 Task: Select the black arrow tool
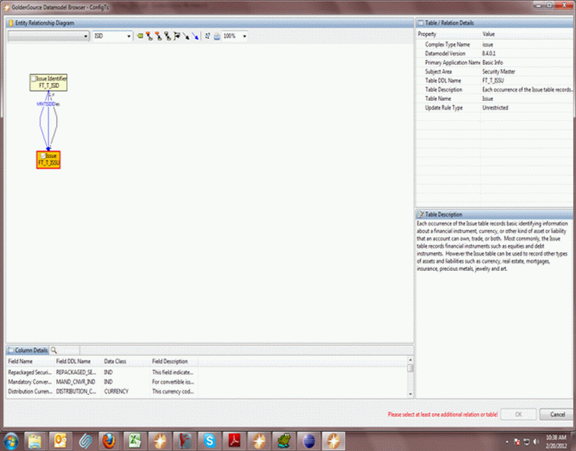(186, 36)
